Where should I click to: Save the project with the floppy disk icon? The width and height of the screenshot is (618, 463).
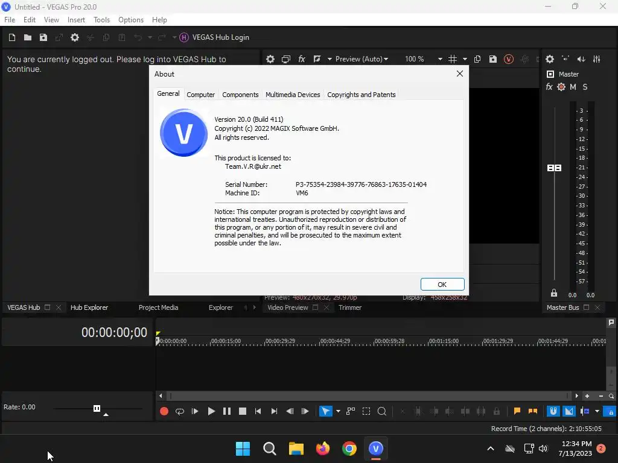[43, 37]
